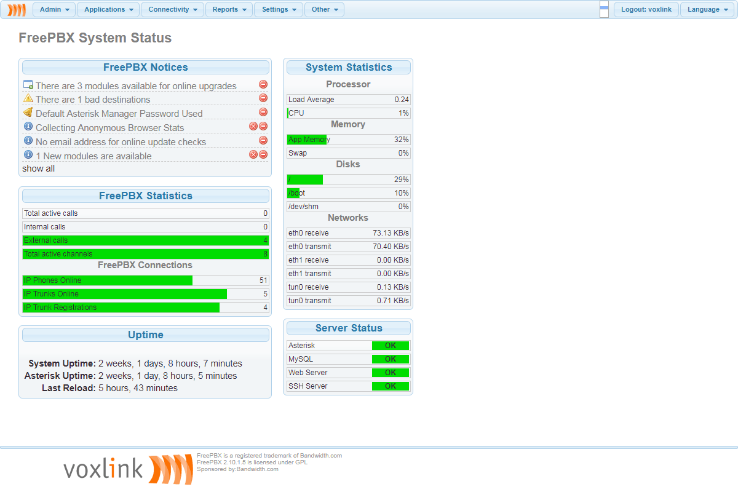
Task: Click the FreePBX orange logo in the top bar
Action: tap(17, 9)
